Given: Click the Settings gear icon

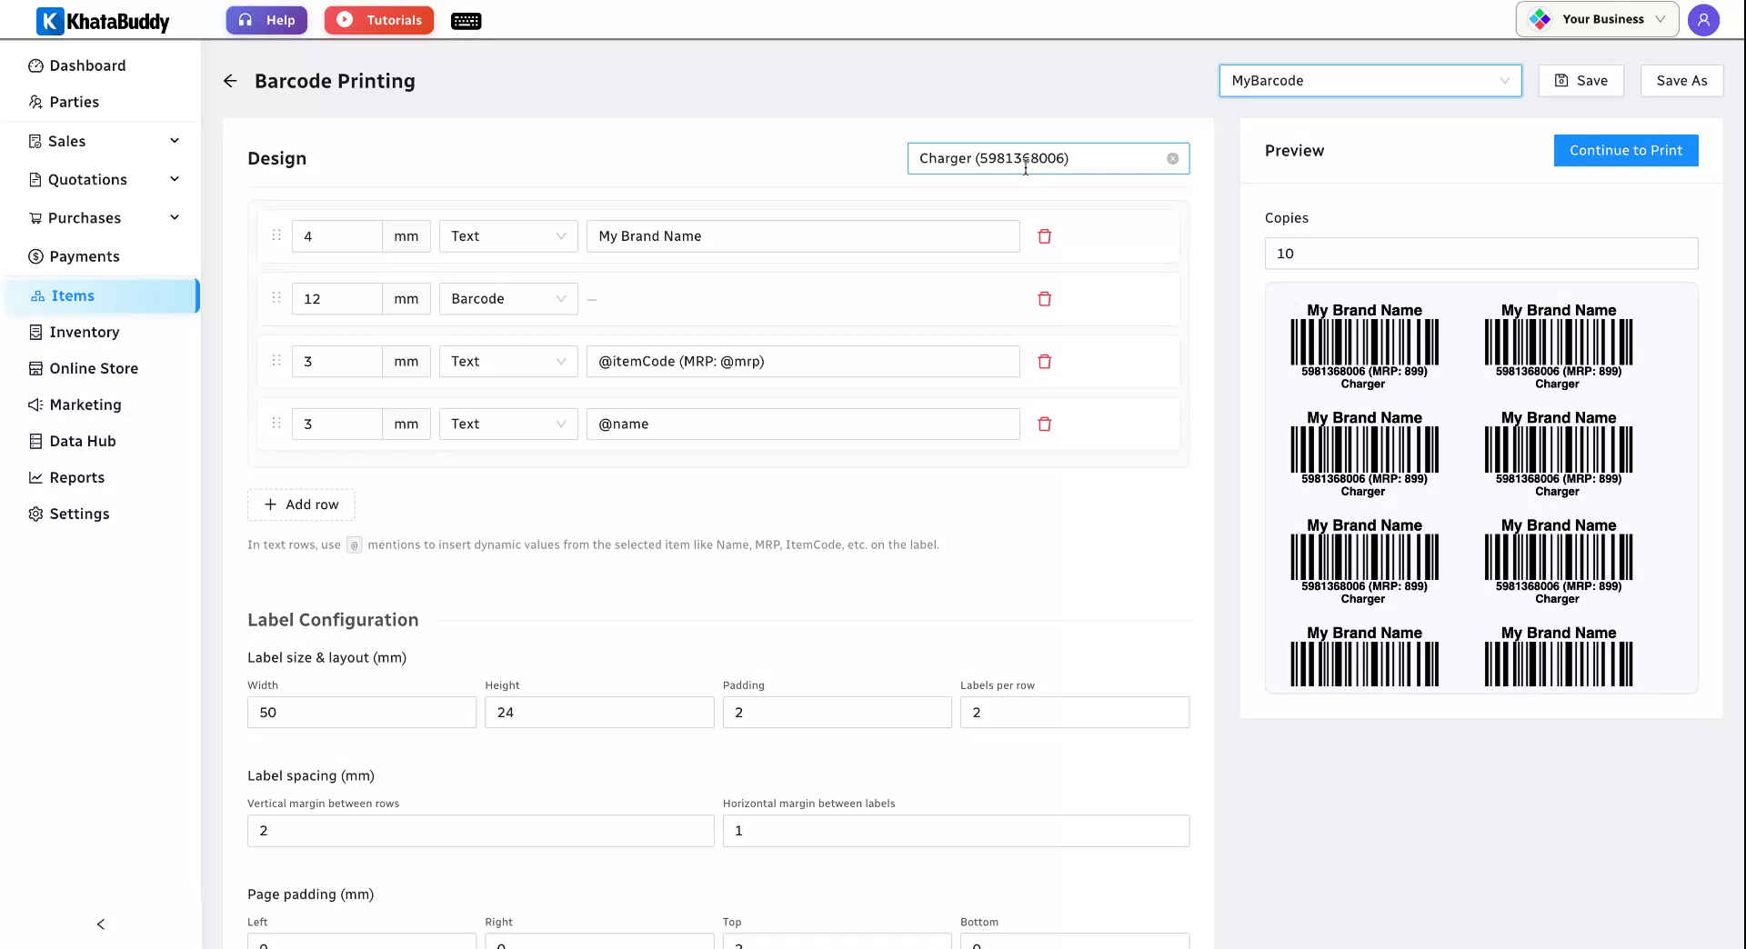Looking at the screenshot, I should point(35,514).
